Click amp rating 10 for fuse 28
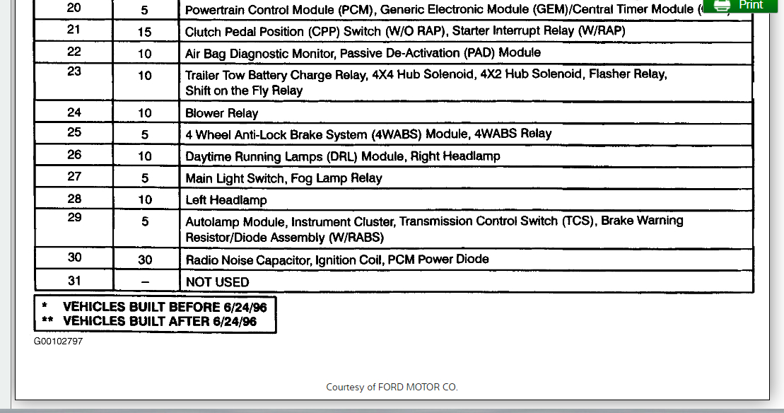This screenshot has height=413, width=784. tap(144, 200)
